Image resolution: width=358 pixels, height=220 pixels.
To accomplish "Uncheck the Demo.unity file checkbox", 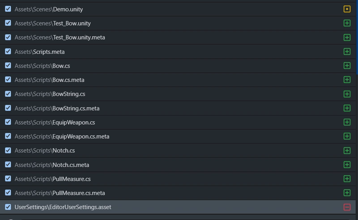I will 8,9.
